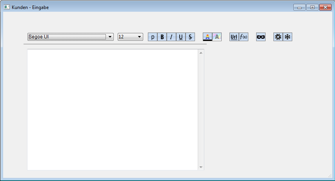Maximize the Kunden - Eingabe window

coord(312,7)
